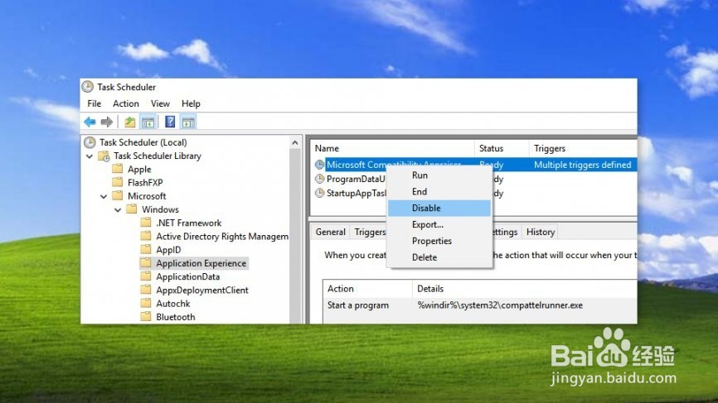This screenshot has height=403, width=718.
Task: Select the ApplicationData tree item label
Action: [x=187, y=276]
